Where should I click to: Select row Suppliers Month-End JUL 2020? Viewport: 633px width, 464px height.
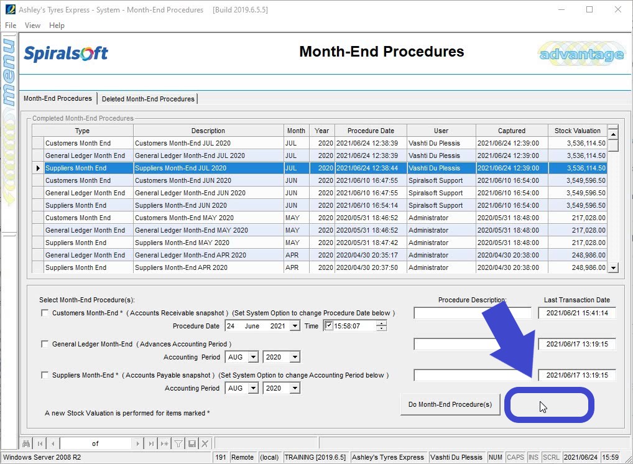pyautogui.click(x=320, y=168)
